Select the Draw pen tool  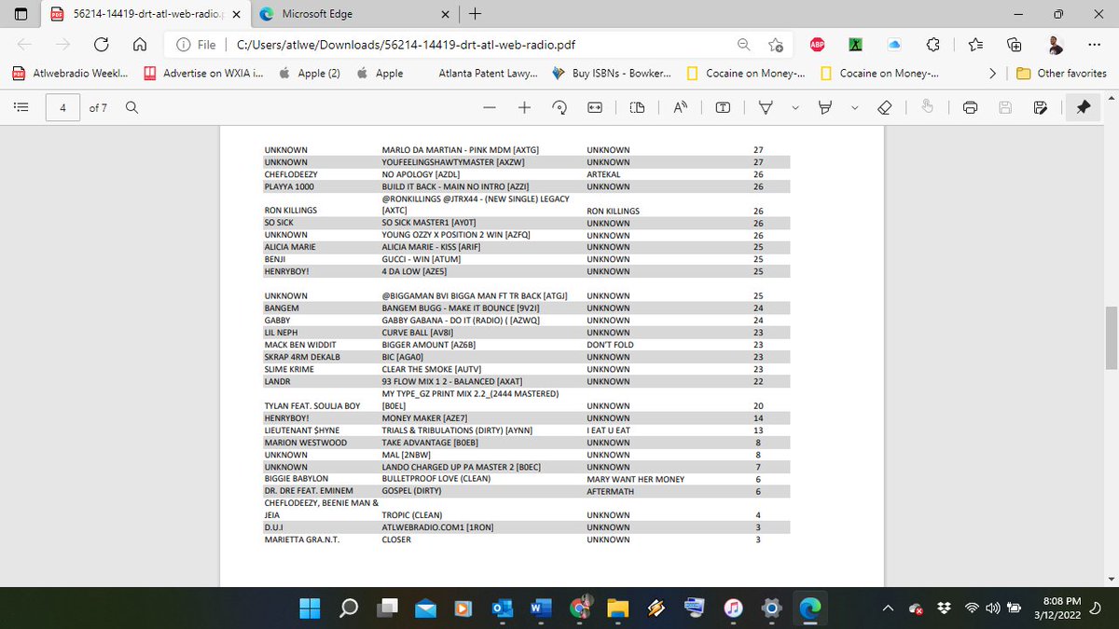tap(766, 108)
